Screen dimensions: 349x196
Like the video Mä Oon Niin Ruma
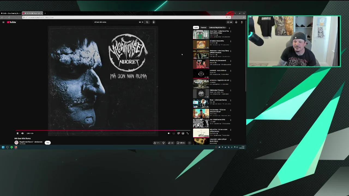click(x=157, y=143)
